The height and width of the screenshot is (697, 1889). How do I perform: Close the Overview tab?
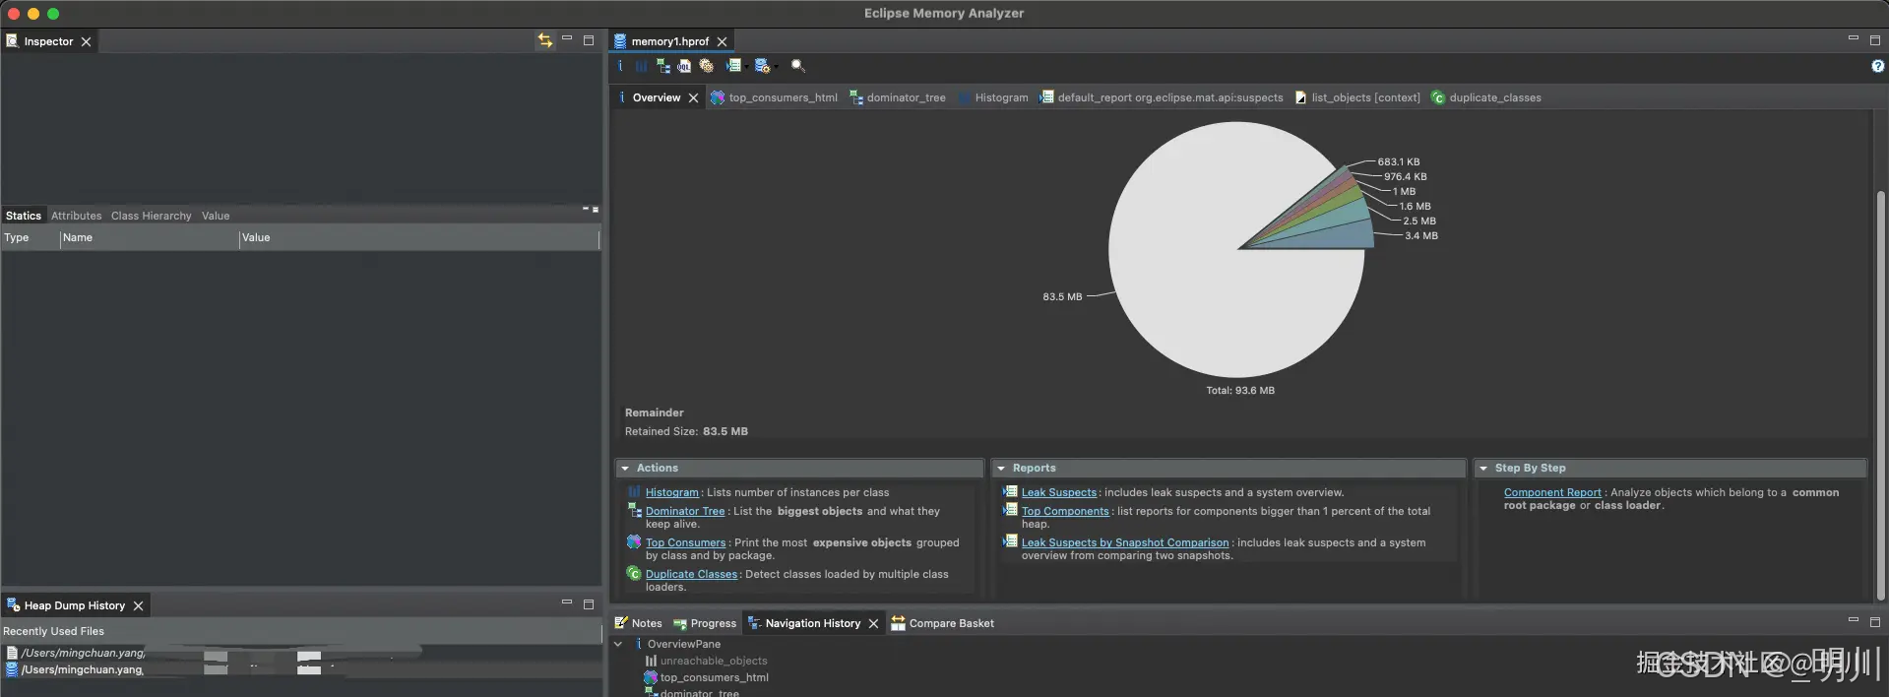tap(693, 97)
